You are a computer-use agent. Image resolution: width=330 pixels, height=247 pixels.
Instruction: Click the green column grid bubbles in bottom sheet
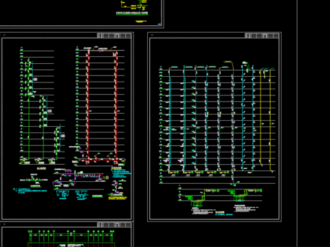(x=71, y=232)
